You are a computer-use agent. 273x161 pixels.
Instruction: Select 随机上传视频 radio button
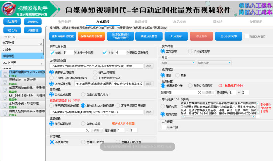(x=95, y=72)
